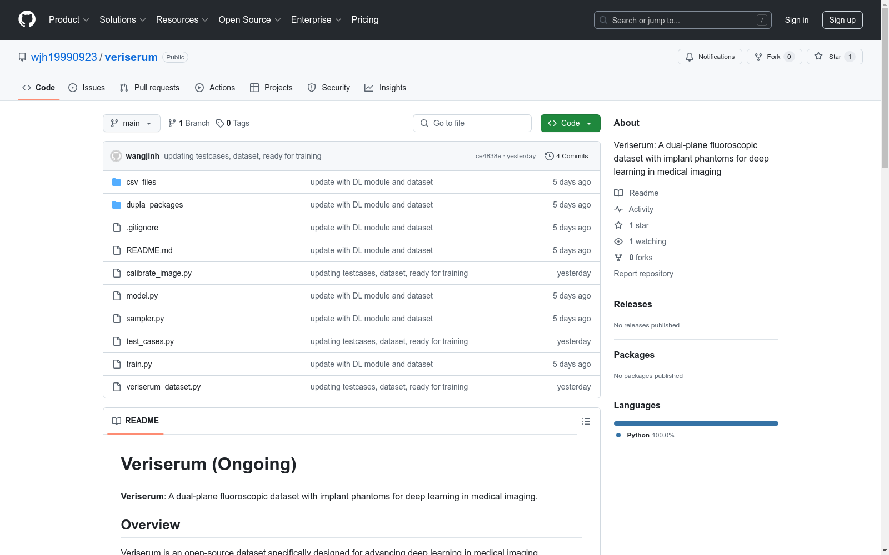This screenshot has height=555, width=889.
Task: View the 1 Branch link
Action: coord(189,123)
